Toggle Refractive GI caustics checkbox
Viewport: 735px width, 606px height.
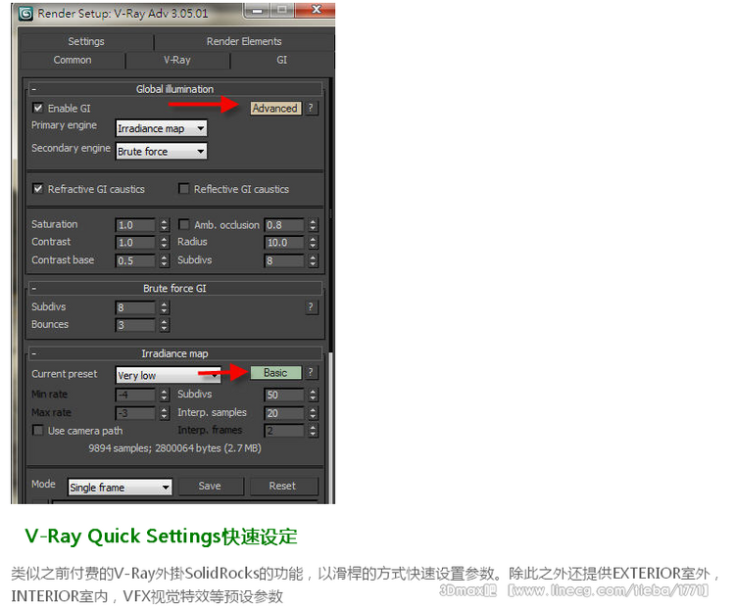coord(38,189)
